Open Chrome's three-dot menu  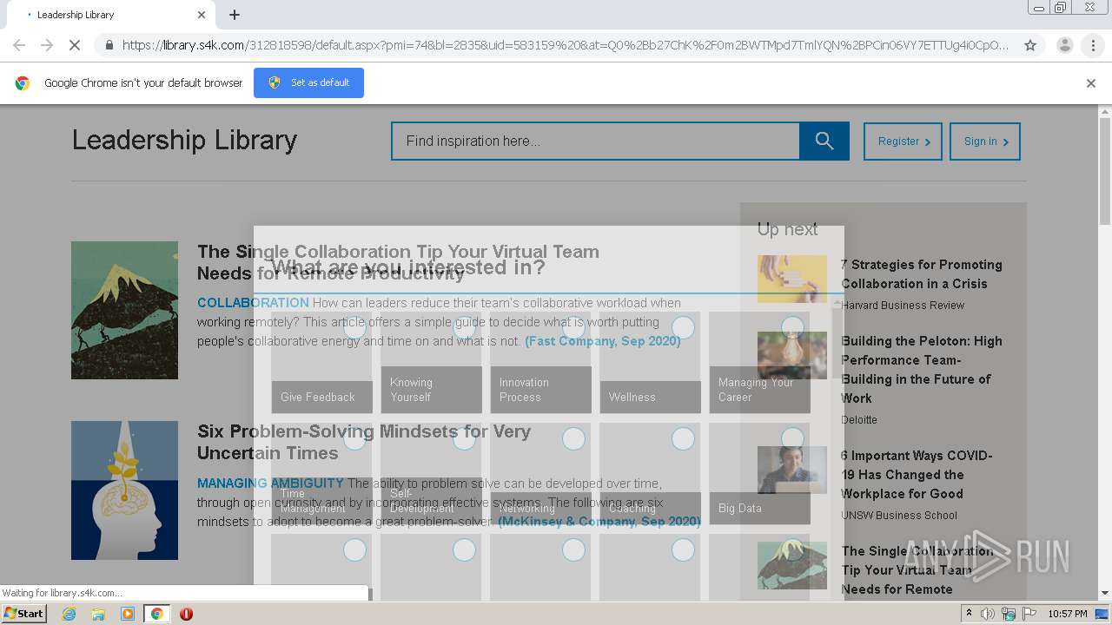point(1093,45)
